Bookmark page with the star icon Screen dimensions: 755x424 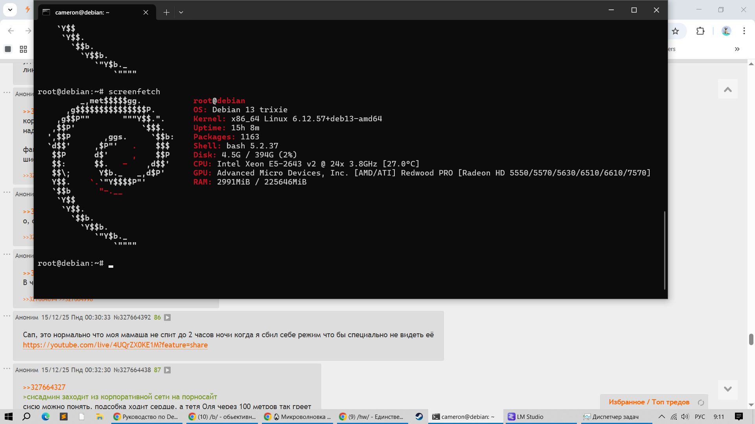(x=675, y=31)
